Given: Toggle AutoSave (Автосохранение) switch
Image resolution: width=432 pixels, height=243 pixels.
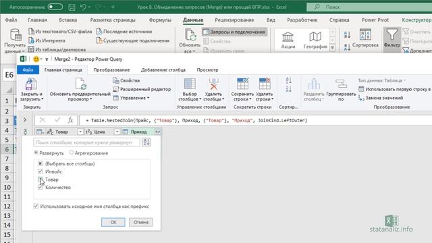Looking at the screenshot, I should pyautogui.click(x=55, y=7).
